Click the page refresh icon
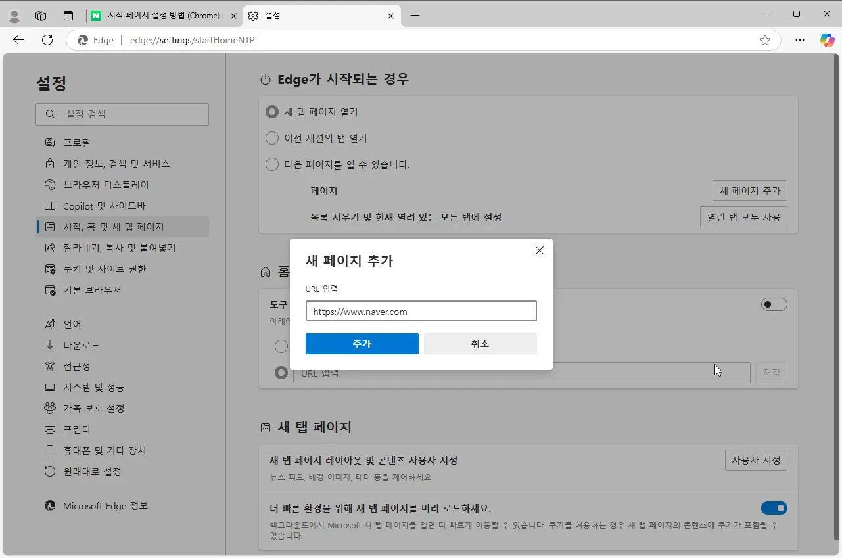 [x=46, y=40]
